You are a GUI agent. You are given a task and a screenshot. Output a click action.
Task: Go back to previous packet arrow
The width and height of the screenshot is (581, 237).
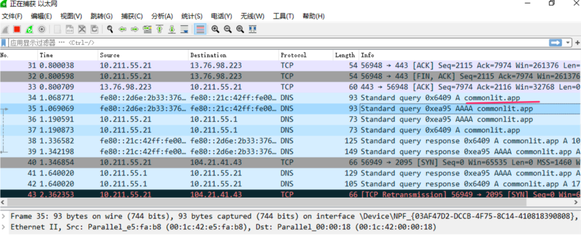123,29
